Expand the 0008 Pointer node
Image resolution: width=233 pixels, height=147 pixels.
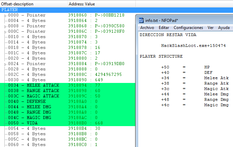pyautogui.click(x=5, y=26)
